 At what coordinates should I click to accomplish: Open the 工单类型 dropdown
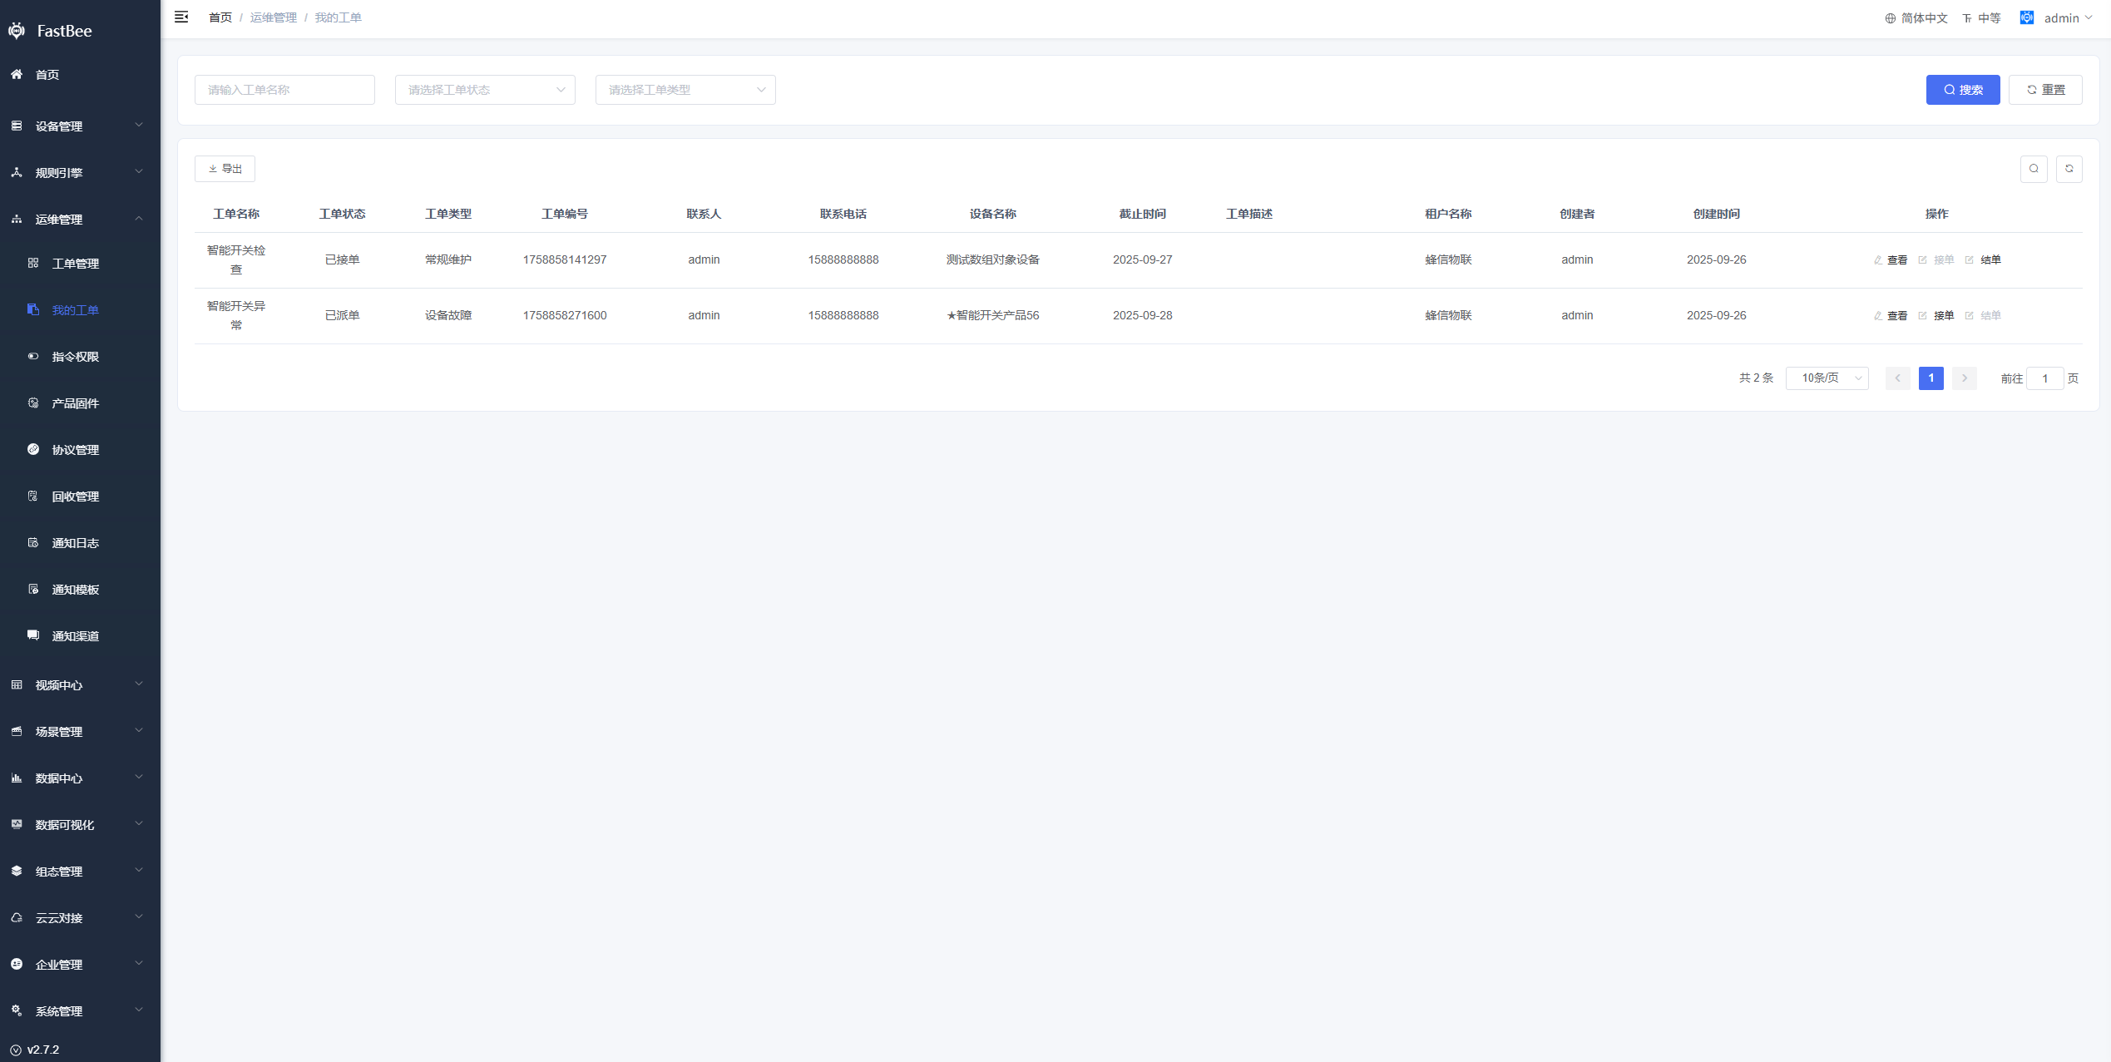pyautogui.click(x=685, y=90)
